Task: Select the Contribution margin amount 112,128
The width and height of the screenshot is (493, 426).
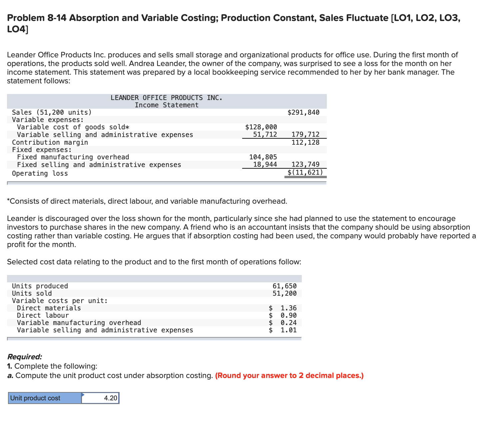Action: point(305,142)
